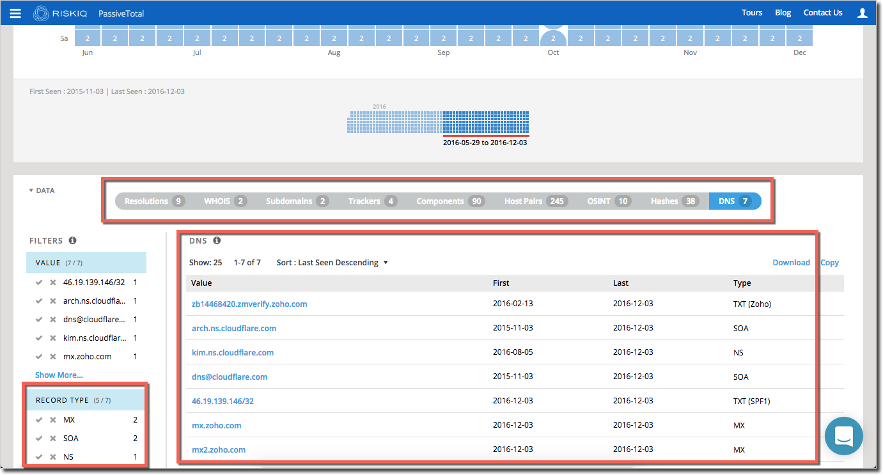
Task: Click the PassiveTotal product name
Action: (x=121, y=13)
